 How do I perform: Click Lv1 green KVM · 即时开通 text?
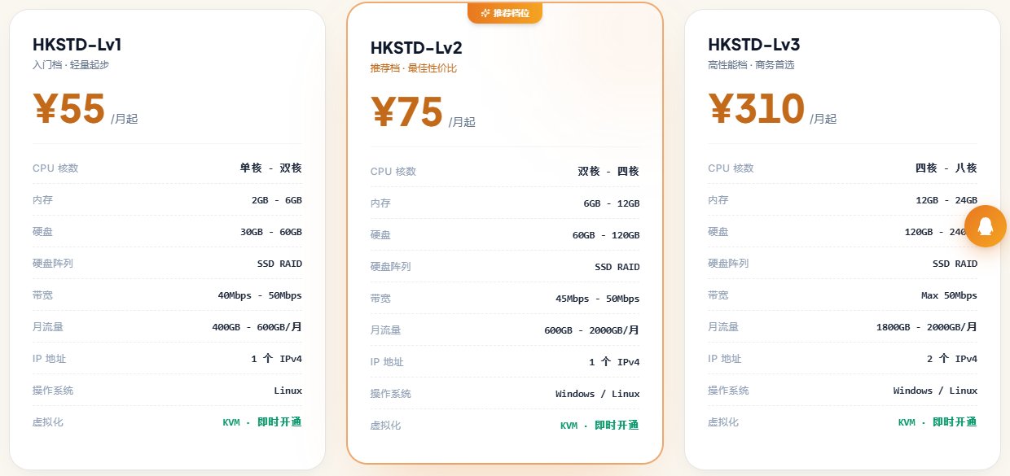[x=262, y=422]
